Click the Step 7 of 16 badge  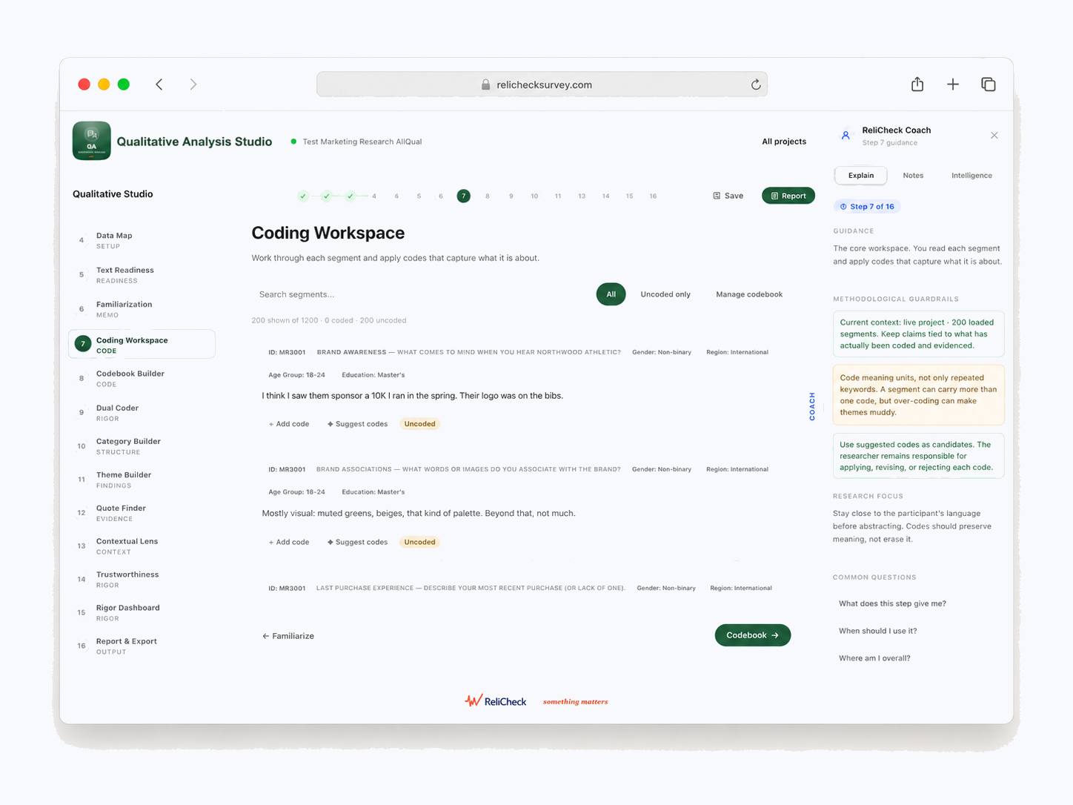(867, 207)
